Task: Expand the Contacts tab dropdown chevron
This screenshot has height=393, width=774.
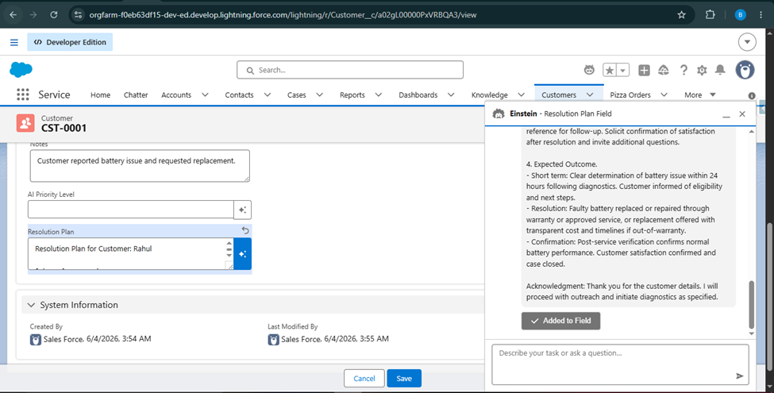Action: point(267,94)
